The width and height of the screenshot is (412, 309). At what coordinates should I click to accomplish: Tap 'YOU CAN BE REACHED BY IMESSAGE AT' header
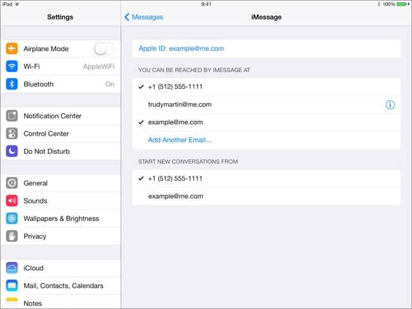[194, 70]
